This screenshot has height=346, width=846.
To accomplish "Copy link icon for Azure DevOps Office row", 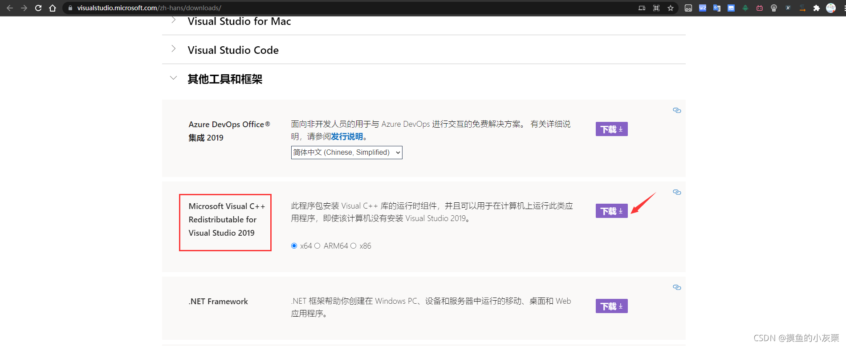I will coord(677,110).
